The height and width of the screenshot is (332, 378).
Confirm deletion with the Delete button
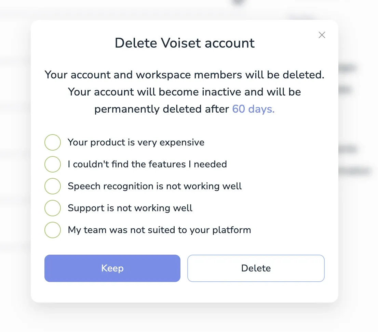point(256,268)
